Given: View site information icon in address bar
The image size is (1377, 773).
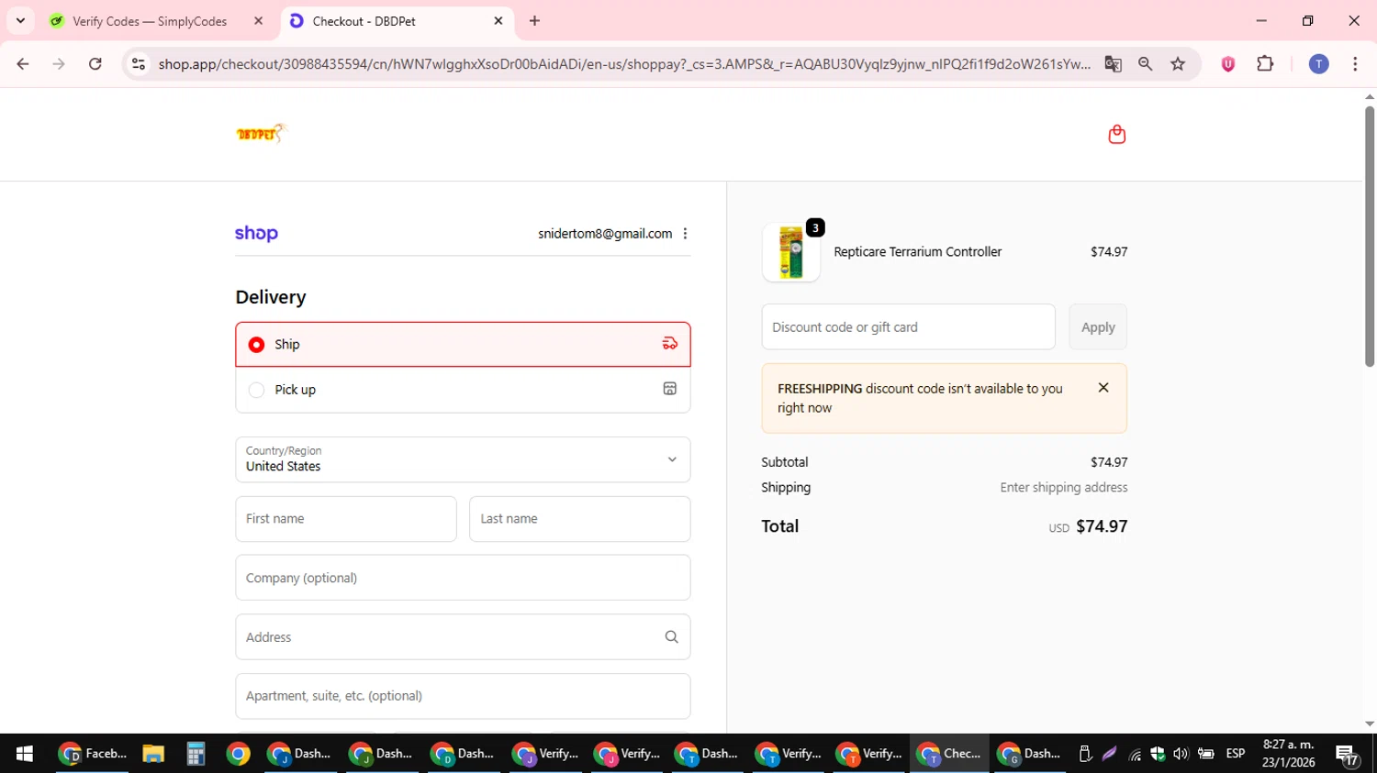Looking at the screenshot, I should [x=139, y=64].
